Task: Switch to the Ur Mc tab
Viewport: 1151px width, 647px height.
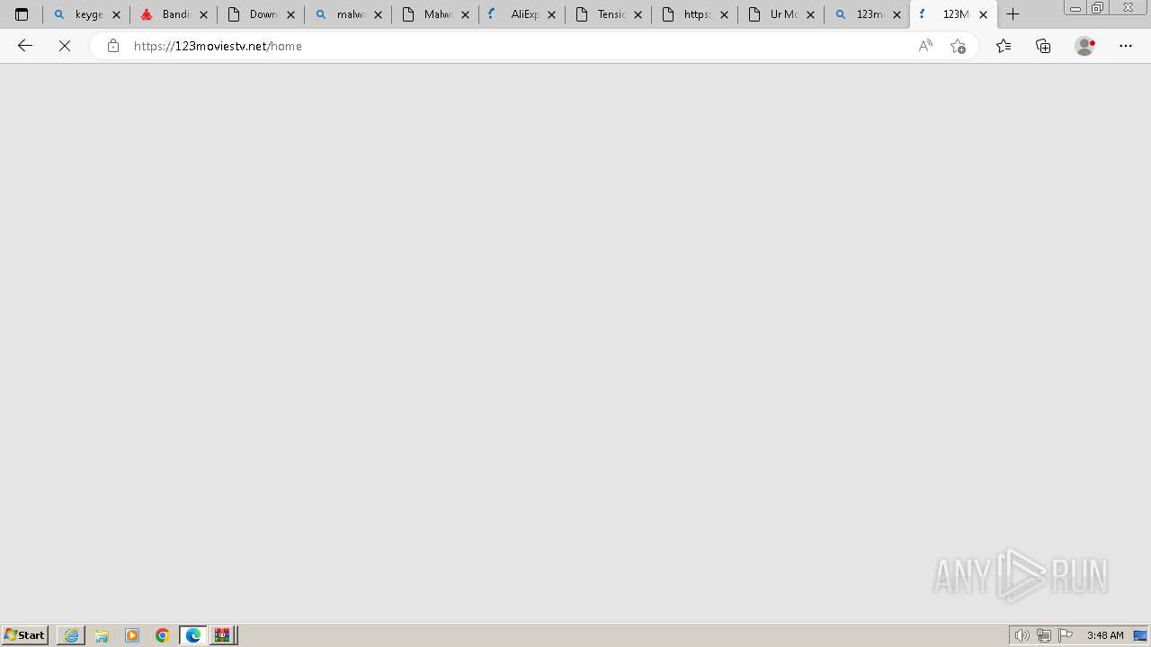Action: pyautogui.click(x=781, y=14)
